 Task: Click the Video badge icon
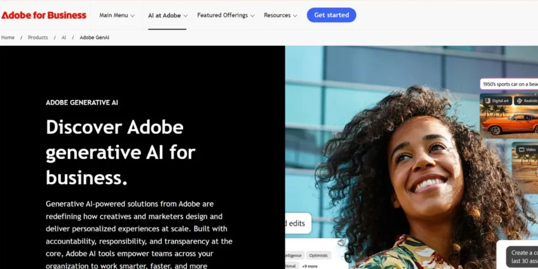click(522, 150)
